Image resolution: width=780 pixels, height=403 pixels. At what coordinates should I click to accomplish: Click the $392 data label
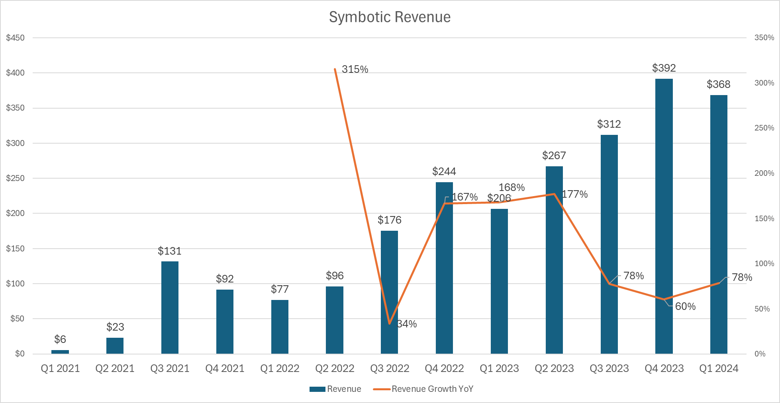(x=663, y=68)
